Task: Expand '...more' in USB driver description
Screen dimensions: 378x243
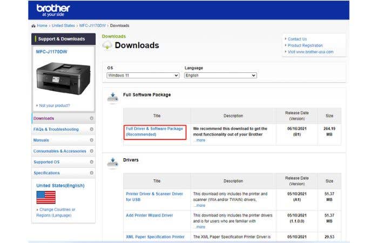Action: pos(199,205)
